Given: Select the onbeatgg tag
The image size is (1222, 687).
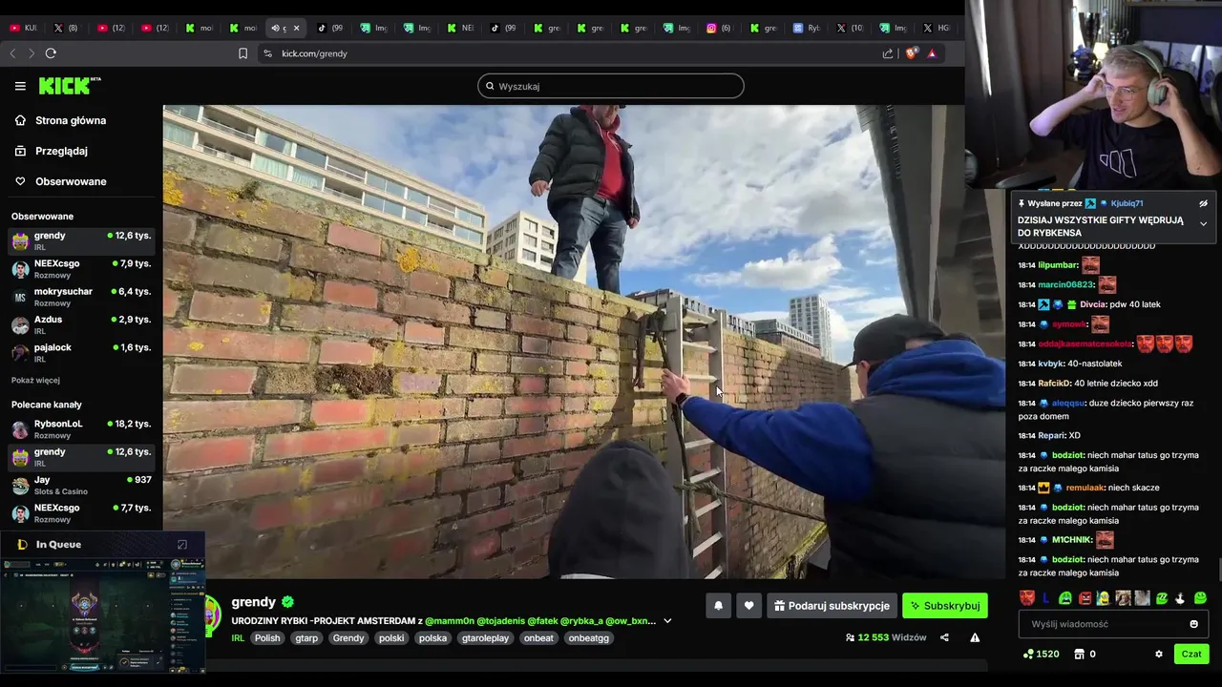Looking at the screenshot, I should 588,637.
